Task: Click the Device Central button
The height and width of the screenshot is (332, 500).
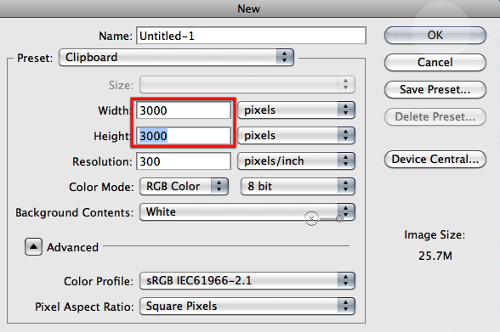Action: pyautogui.click(x=435, y=159)
